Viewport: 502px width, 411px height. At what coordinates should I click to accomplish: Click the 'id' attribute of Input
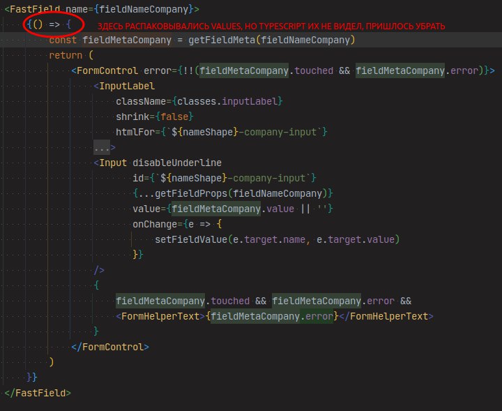point(138,178)
